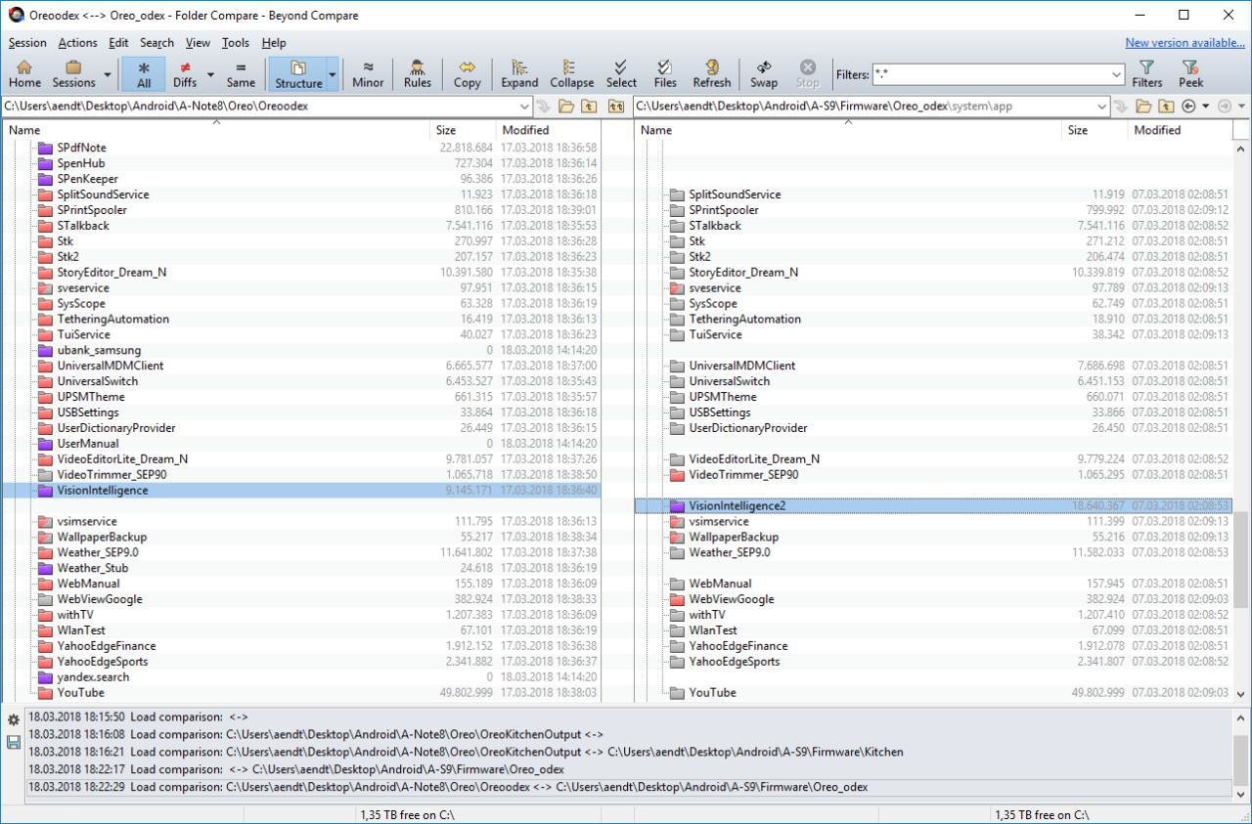Click the Files toolbar icon
The height and width of the screenshot is (824, 1252).
665,74
